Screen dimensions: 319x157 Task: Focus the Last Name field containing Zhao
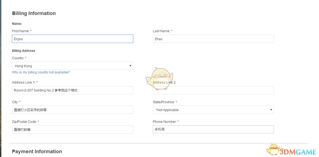pos(213,39)
